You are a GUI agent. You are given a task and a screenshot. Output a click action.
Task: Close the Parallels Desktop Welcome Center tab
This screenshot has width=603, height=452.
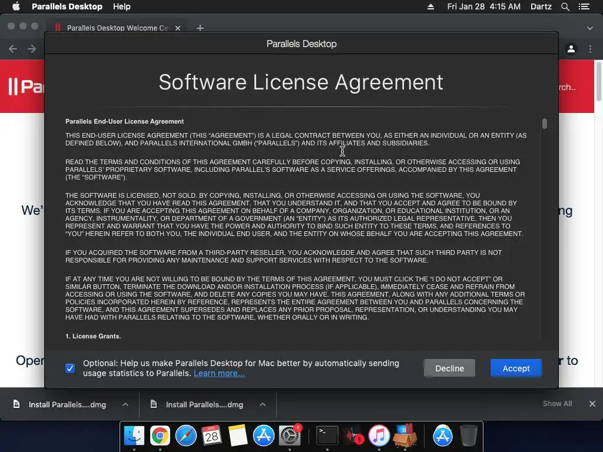pyautogui.click(x=178, y=28)
